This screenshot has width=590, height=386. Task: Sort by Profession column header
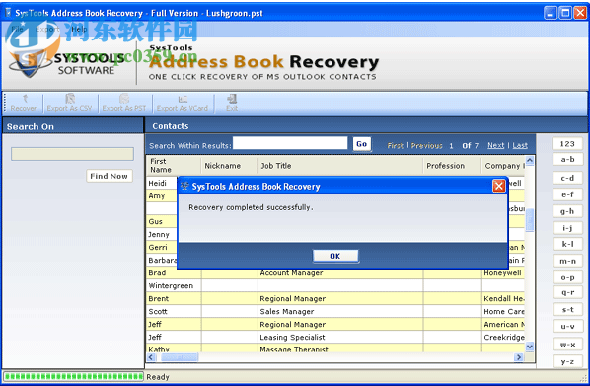click(x=452, y=165)
